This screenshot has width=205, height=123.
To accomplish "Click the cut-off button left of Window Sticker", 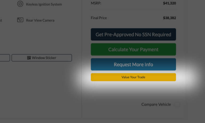I will pyautogui.click(x=5, y=58).
